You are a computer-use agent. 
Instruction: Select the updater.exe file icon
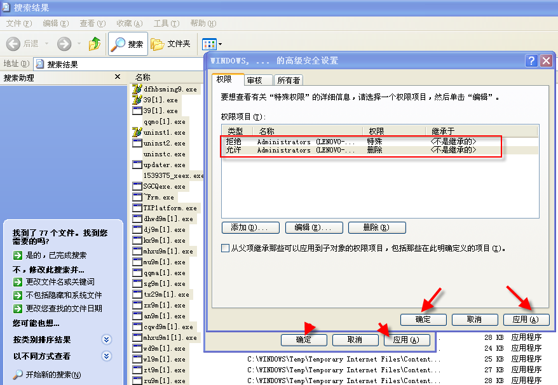pyautogui.click(x=137, y=165)
